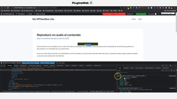
Task: Switch to the Application tab
Action: click(74, 65)
